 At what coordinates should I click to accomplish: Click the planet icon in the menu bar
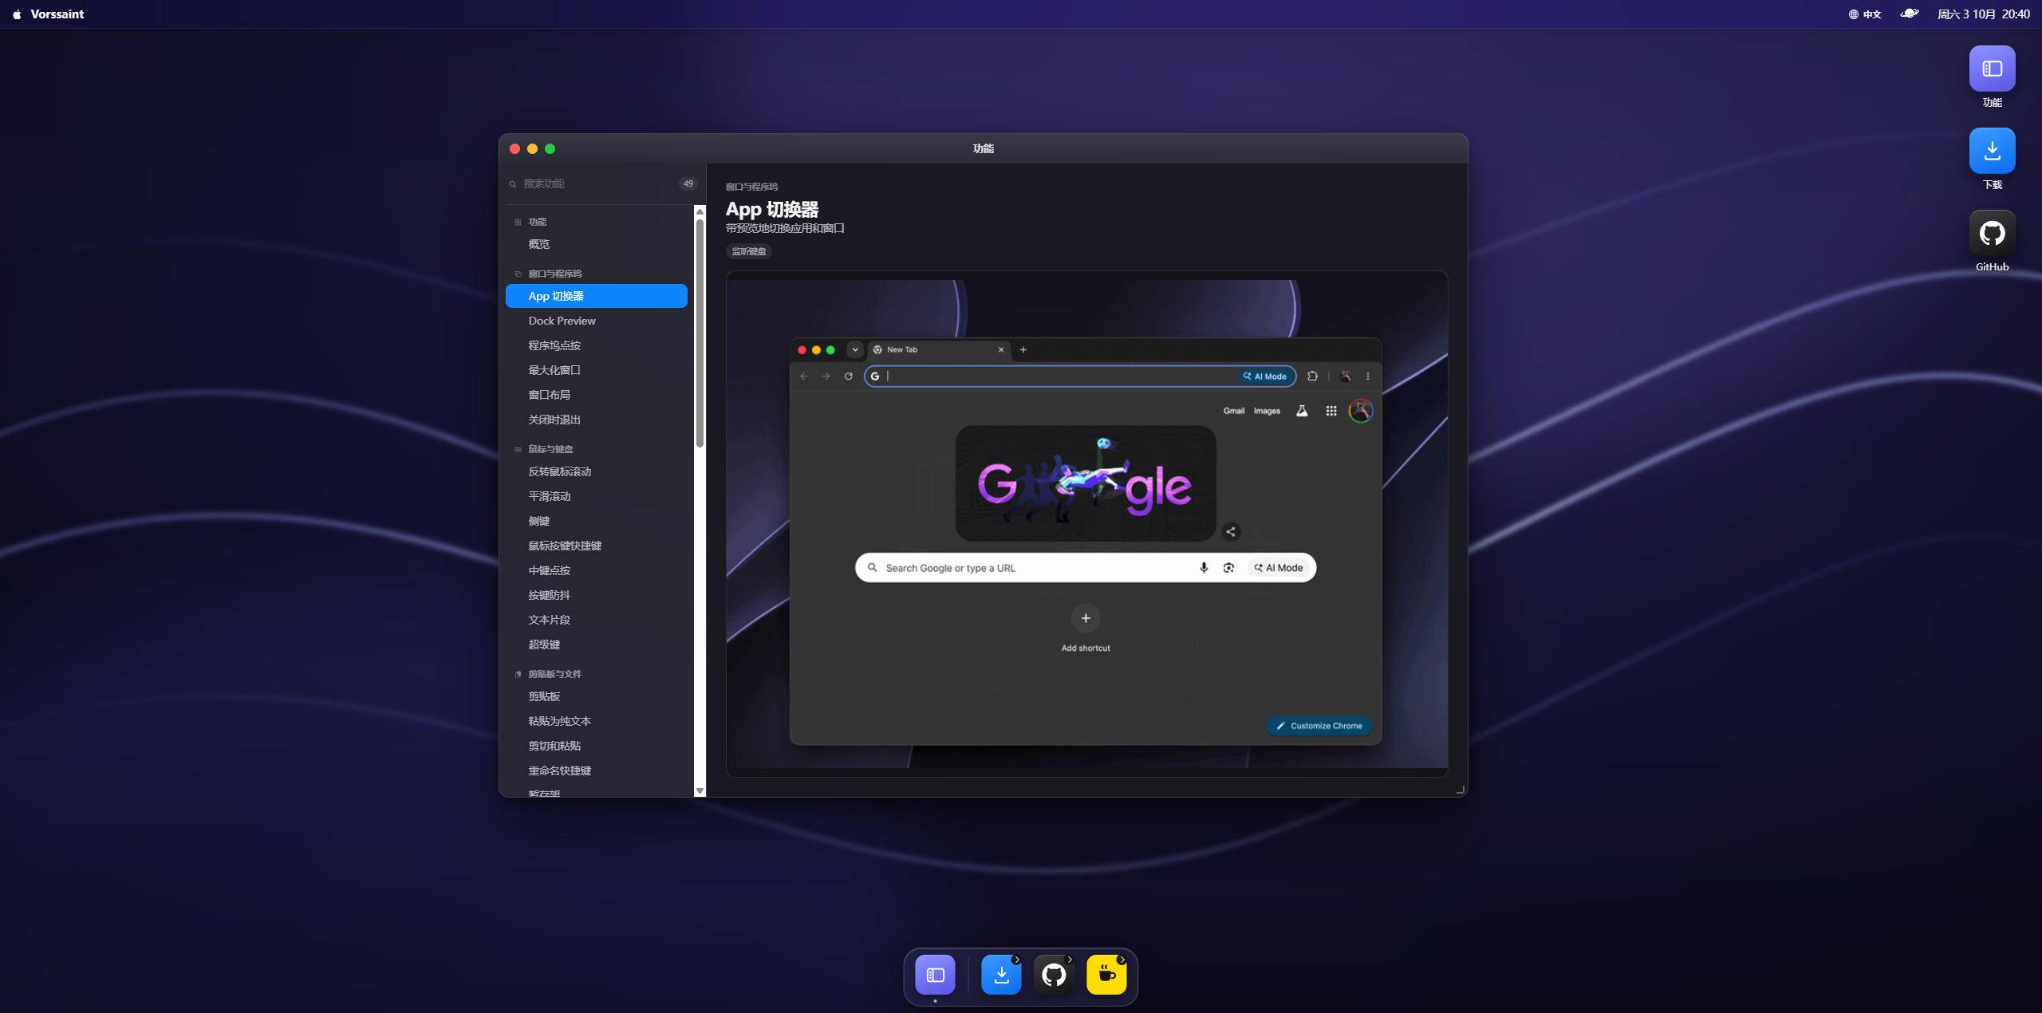click(x=1909, y=14)
